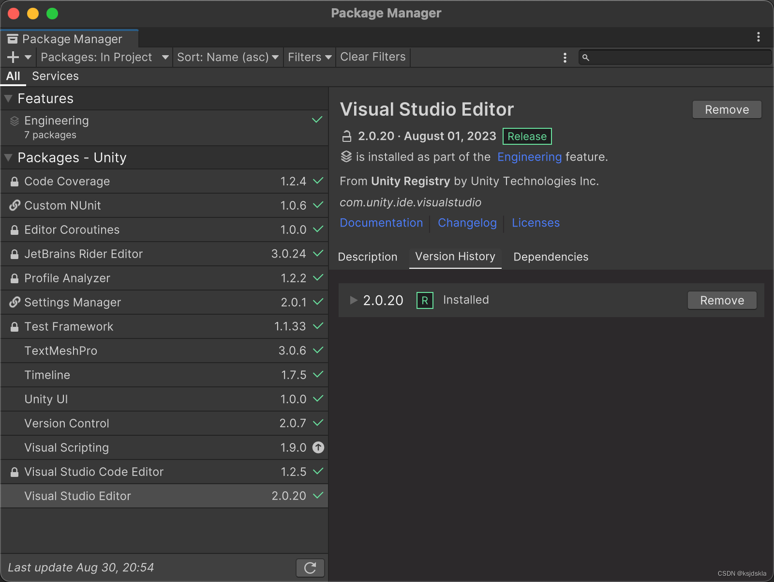Screen dimensions: 774x582
Task: Switch to the Services tab
Action: pos(55,76)
